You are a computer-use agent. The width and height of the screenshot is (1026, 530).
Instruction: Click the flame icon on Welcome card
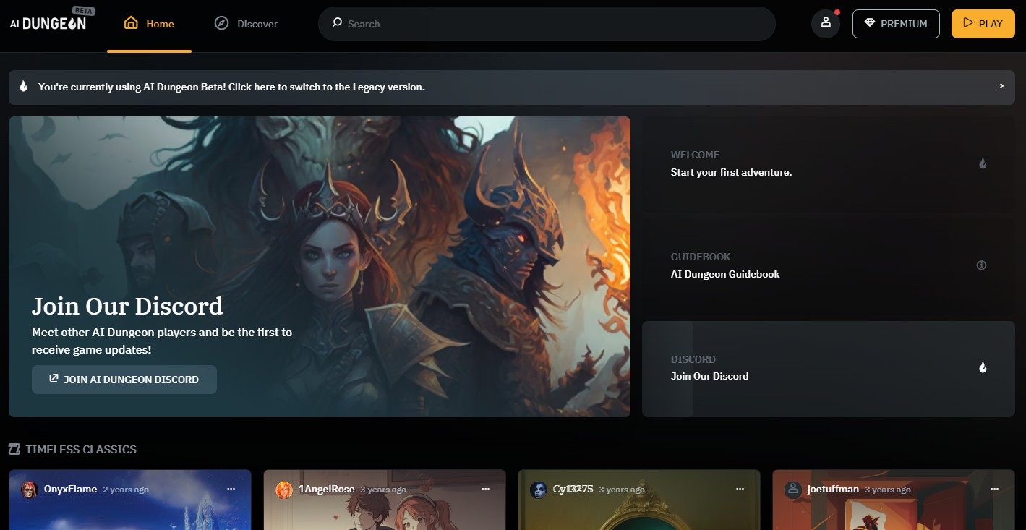983,163
